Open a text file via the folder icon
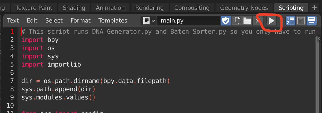The height and width of the screenshot is (113, 322). point(247,21)
